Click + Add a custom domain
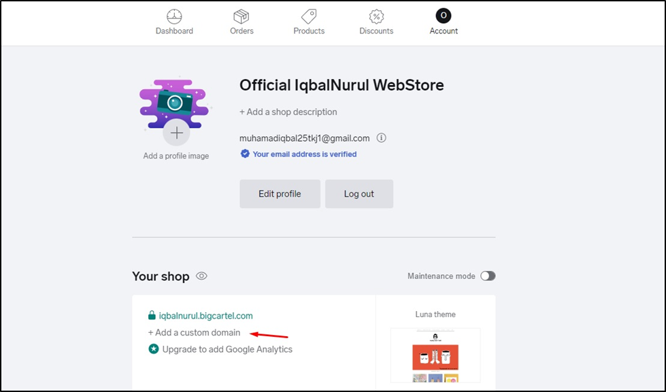Screen dimensions: 666x392 point(194,333)
